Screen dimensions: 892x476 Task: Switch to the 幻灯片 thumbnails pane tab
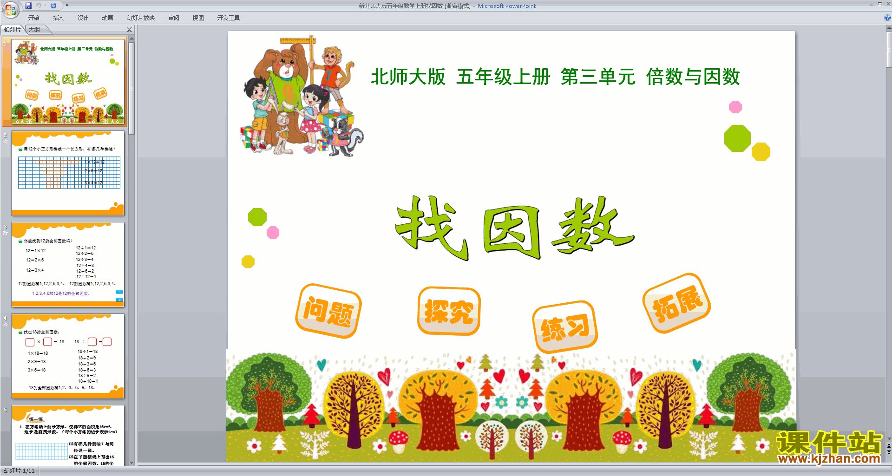coord(13,30)
